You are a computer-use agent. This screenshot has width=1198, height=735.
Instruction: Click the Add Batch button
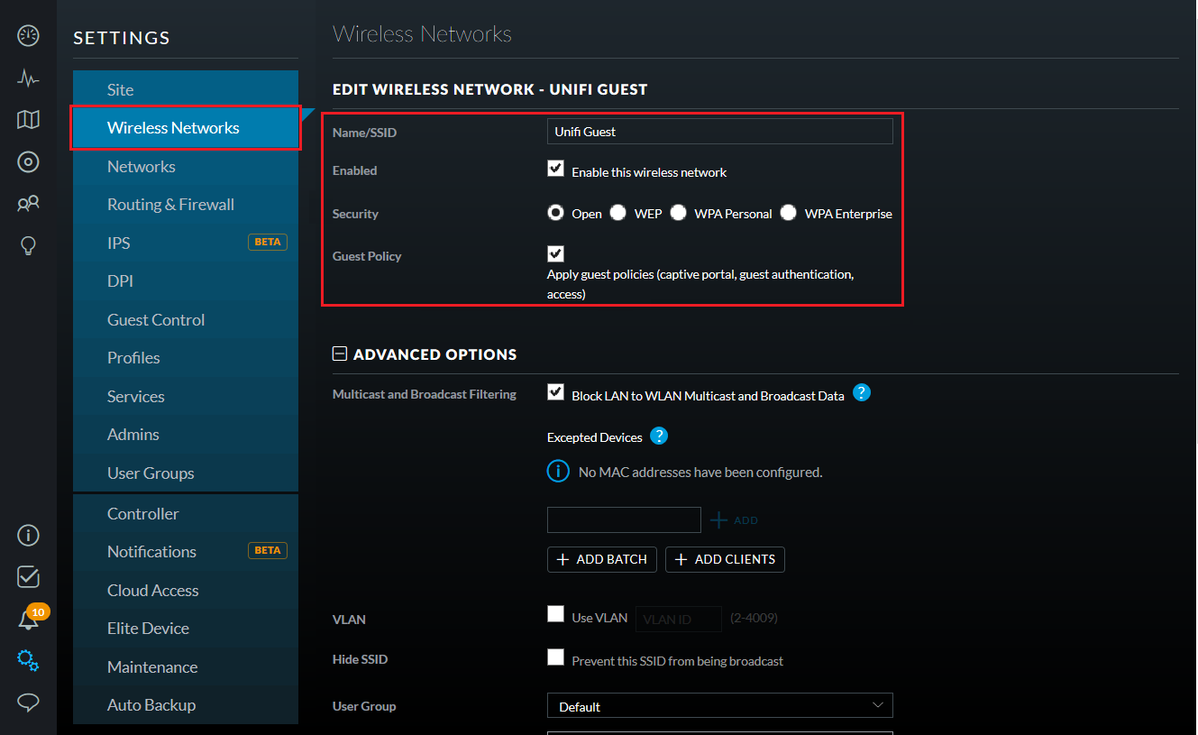pyautogui.click(x=602, y=559)
